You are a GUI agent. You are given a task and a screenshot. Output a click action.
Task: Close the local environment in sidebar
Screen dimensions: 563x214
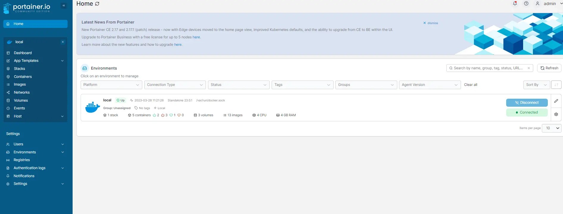(x=63, y=42)
